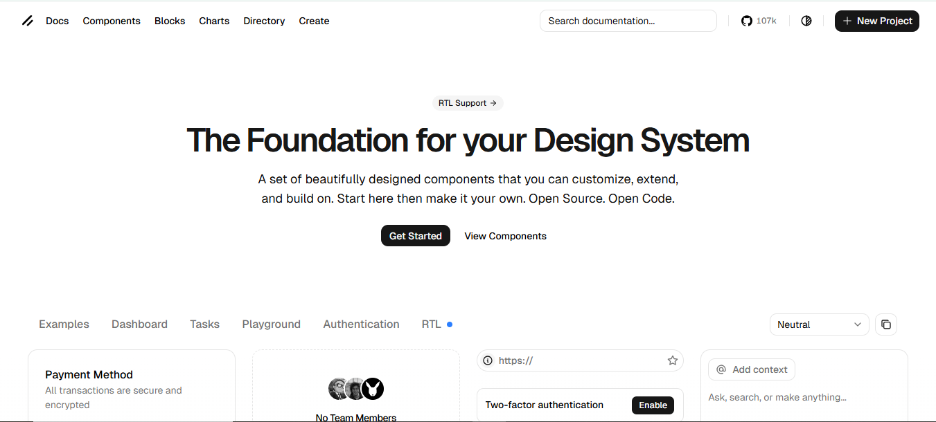Click the info icon beside https://

[x=488, y=360]
